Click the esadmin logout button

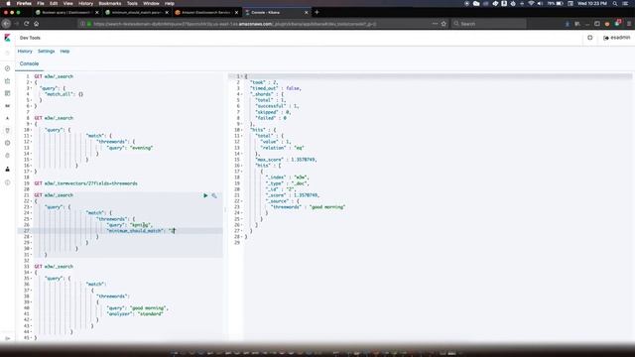[616, 38]
